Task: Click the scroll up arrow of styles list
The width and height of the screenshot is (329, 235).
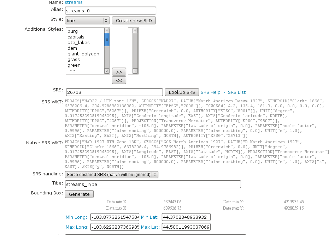Action: point(107,30)
